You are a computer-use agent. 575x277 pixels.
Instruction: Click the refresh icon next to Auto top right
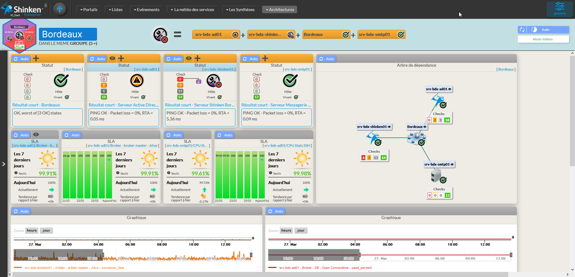(522, 30)
